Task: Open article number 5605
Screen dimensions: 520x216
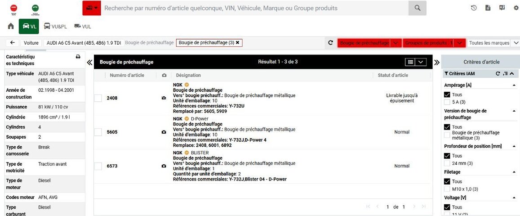Action: pyautogui.click(x=112, y=132)
